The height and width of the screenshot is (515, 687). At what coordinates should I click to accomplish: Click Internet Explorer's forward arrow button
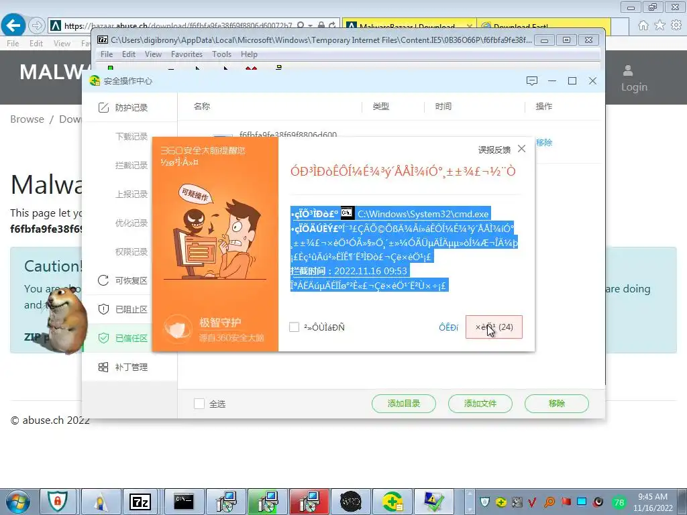37,26
